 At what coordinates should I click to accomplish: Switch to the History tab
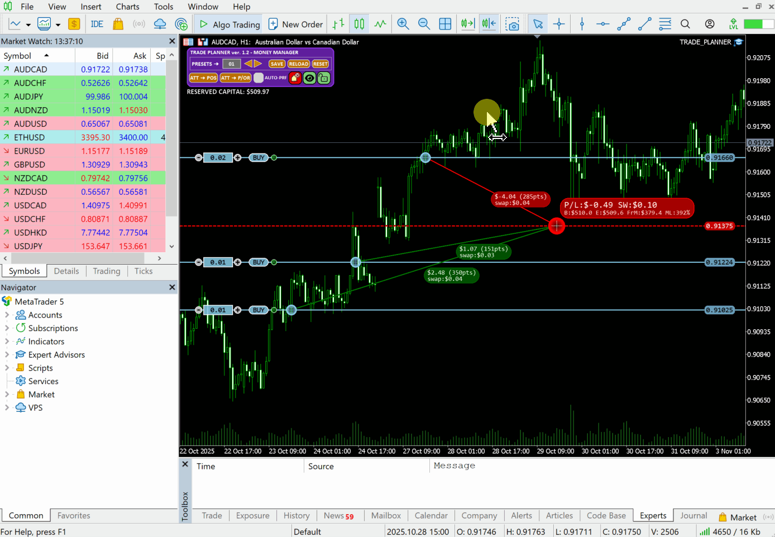296,516
